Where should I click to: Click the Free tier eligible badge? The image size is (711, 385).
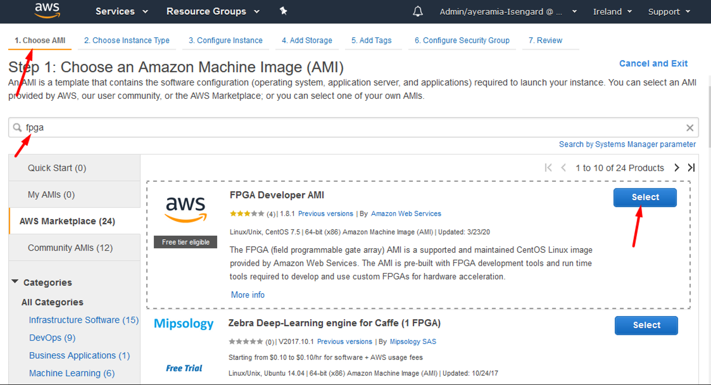[x=185, y=242]
